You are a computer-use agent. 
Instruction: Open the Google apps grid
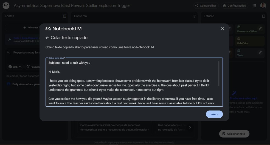pyautogui.click(x=254, y=5)
